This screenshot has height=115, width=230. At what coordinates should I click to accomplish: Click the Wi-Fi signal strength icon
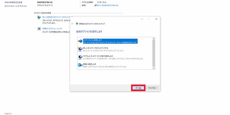95,5
